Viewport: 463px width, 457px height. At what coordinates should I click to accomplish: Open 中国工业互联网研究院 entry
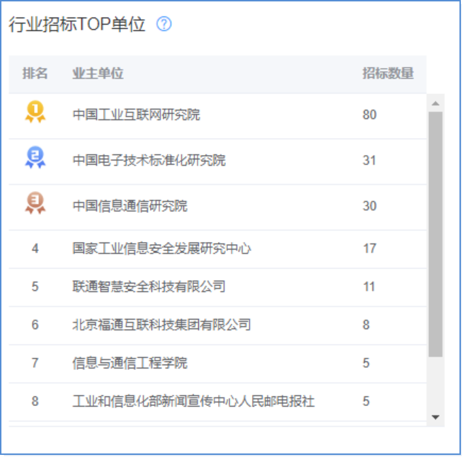137,115
